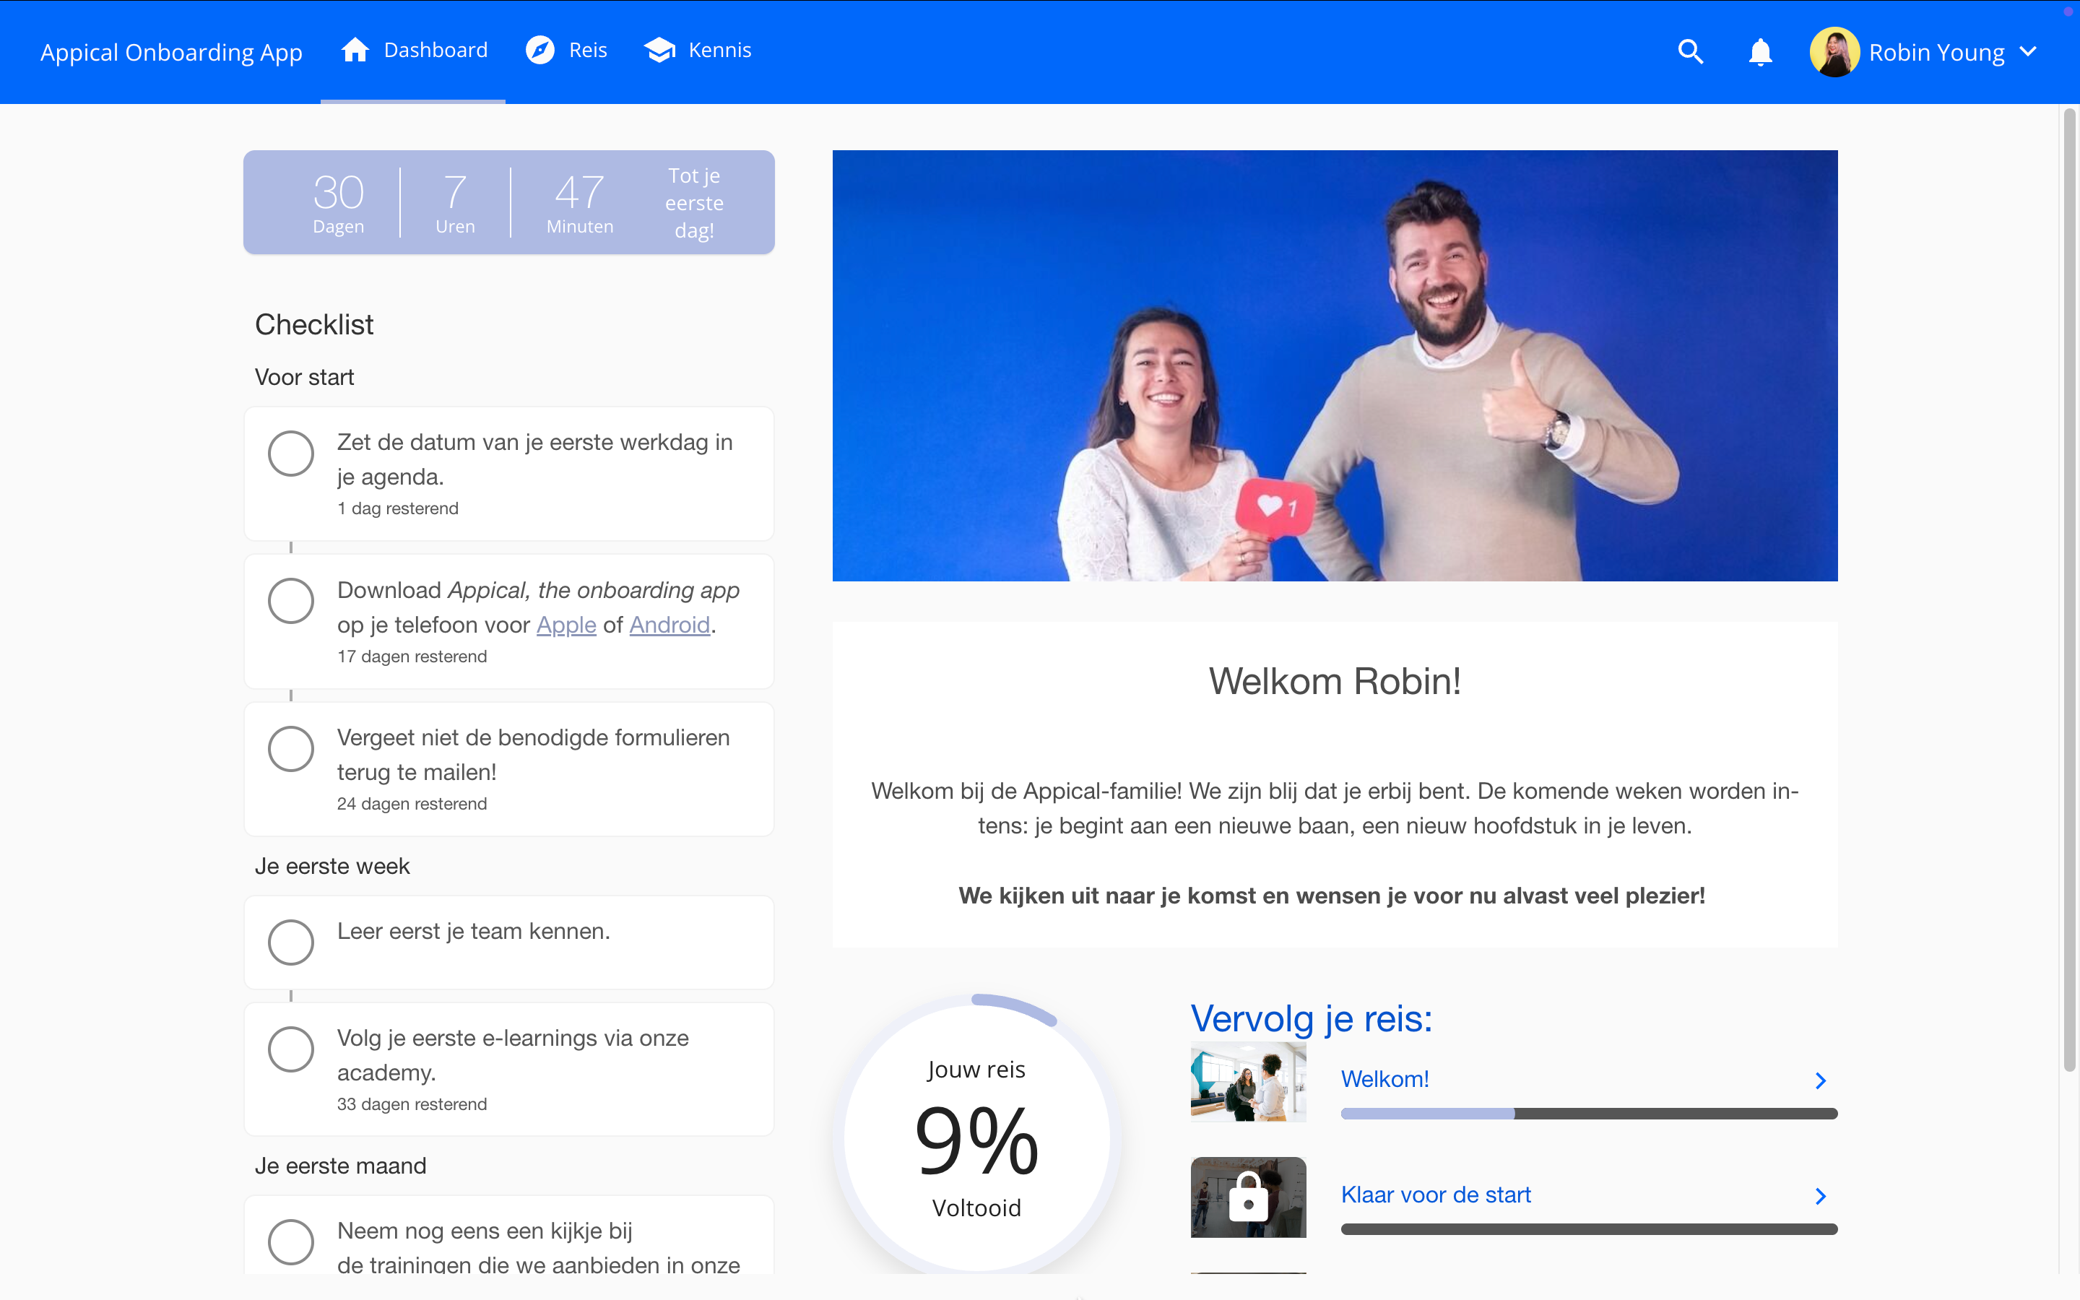The height and width of the screenshot is (1300, 2080).
Task: Click Robin Young's profile avatar
Action: tap(1834, 51)
